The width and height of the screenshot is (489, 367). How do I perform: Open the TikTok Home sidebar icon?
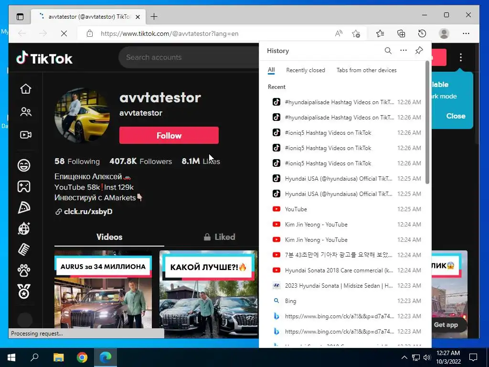click(26, 89)
